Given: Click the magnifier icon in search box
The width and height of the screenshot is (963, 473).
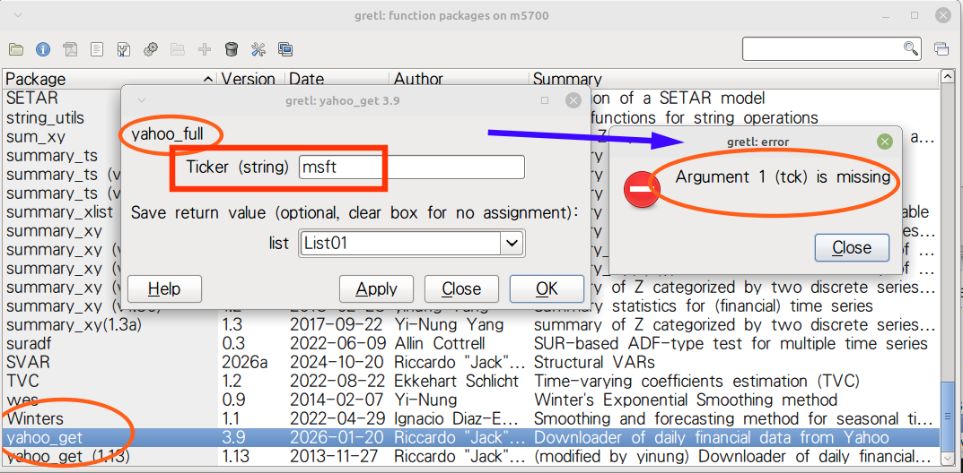Looking at the screenshot, I should (x=910, y=48).
